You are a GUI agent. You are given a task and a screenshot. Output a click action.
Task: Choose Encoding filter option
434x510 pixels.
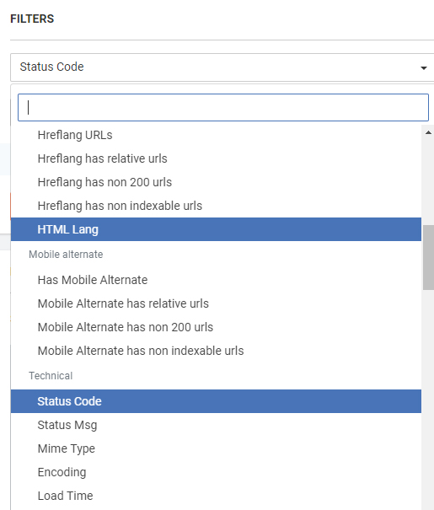tap(216, 472)
